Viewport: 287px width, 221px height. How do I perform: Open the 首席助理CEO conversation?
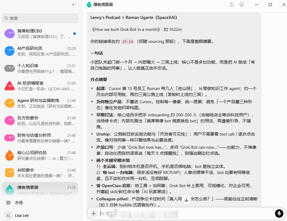coord(40,34)
